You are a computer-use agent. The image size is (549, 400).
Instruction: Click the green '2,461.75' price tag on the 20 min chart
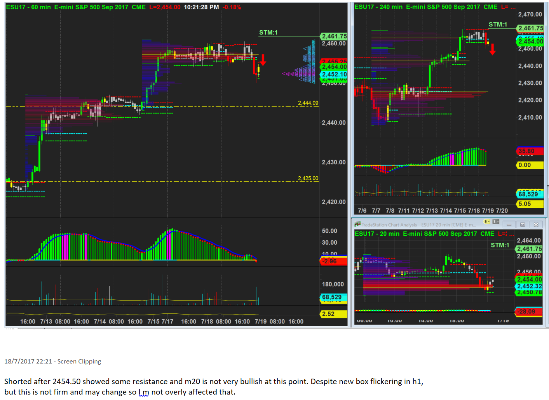pos(529,249)
